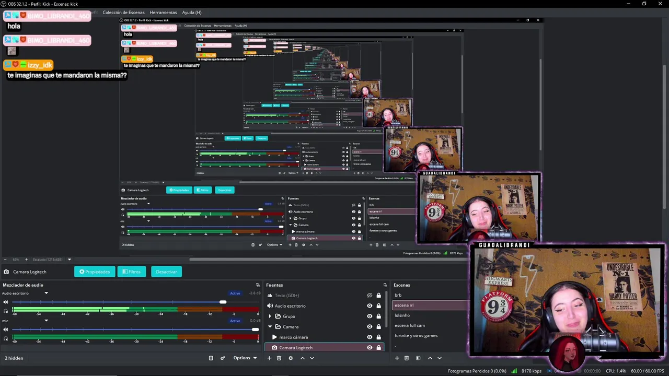The height and width of the screenshot is (376, 669).
Task: Click camera icon next to Camara Logitech label
Action: [6, 272]
